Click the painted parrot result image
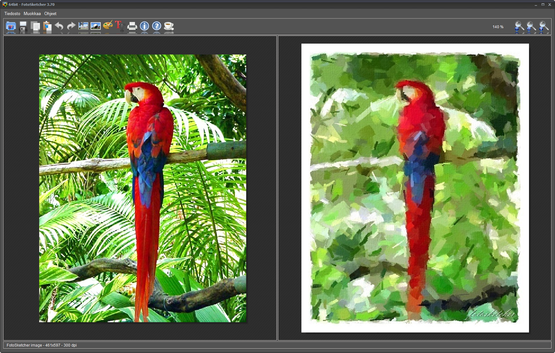555x353 pixels. pyautogui.click(x=415, y=188)
